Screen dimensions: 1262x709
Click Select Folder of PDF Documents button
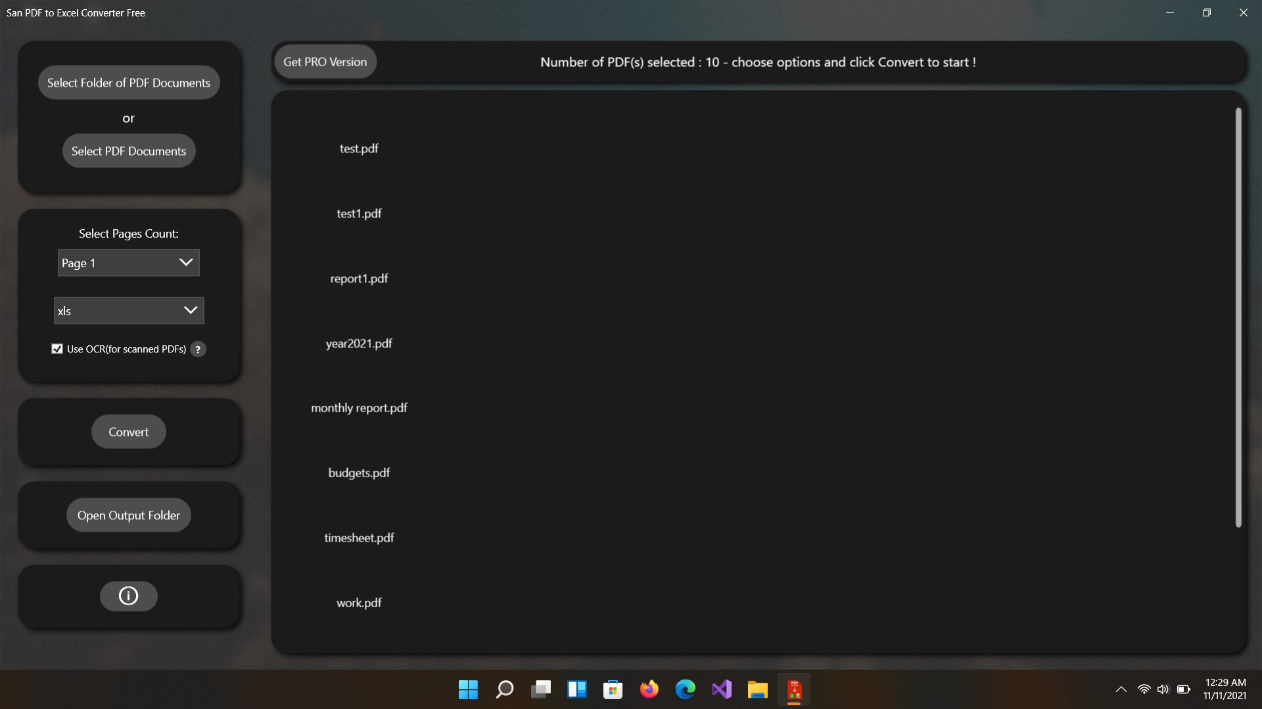coord(129,83)
